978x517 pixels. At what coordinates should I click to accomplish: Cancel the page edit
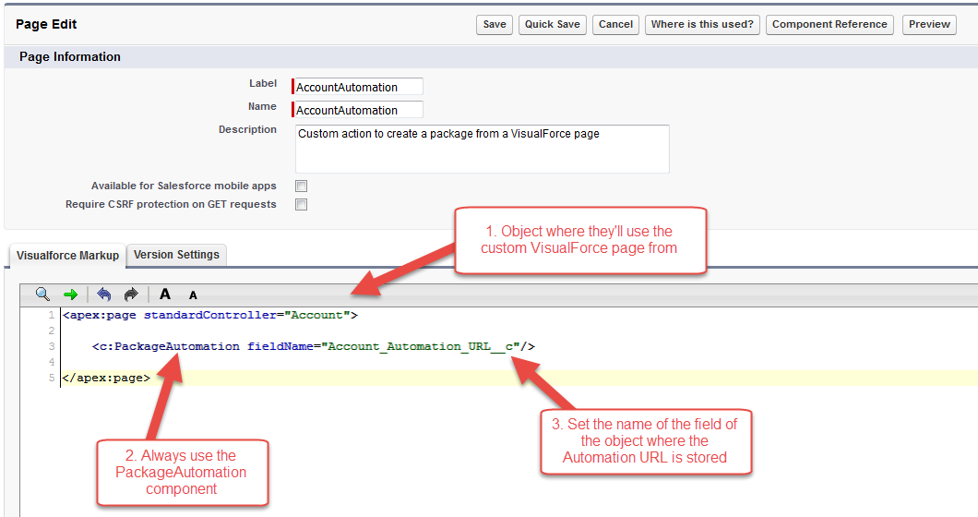[615, 25]
